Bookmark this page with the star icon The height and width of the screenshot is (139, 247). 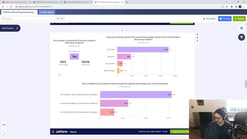tap(227, 7)
